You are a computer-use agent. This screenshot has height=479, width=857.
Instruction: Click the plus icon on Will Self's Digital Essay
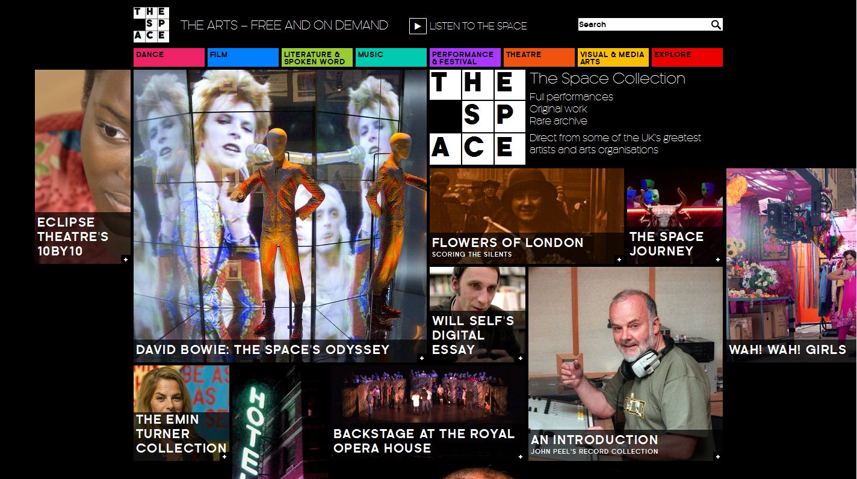tap(521, 358)
